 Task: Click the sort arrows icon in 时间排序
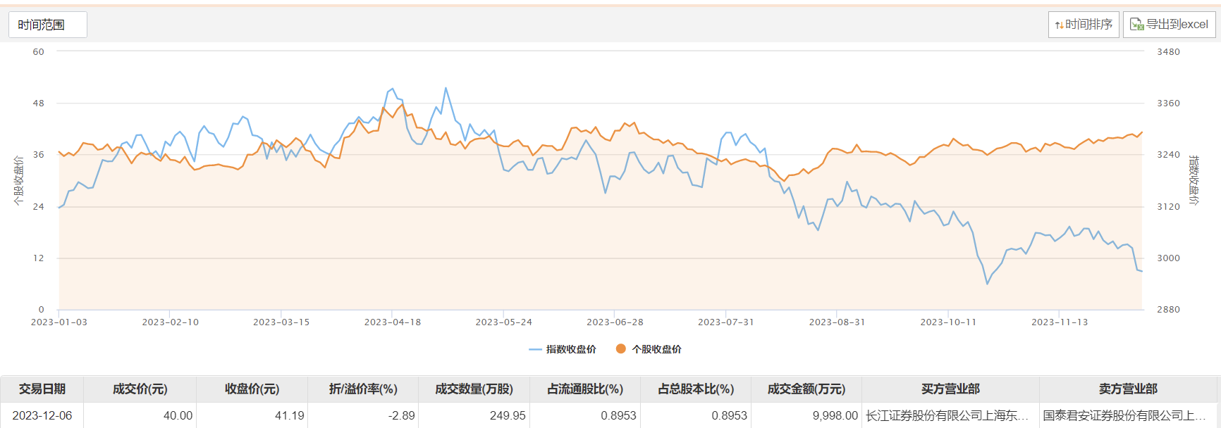pyautogui.click(x=1059, y=25)
